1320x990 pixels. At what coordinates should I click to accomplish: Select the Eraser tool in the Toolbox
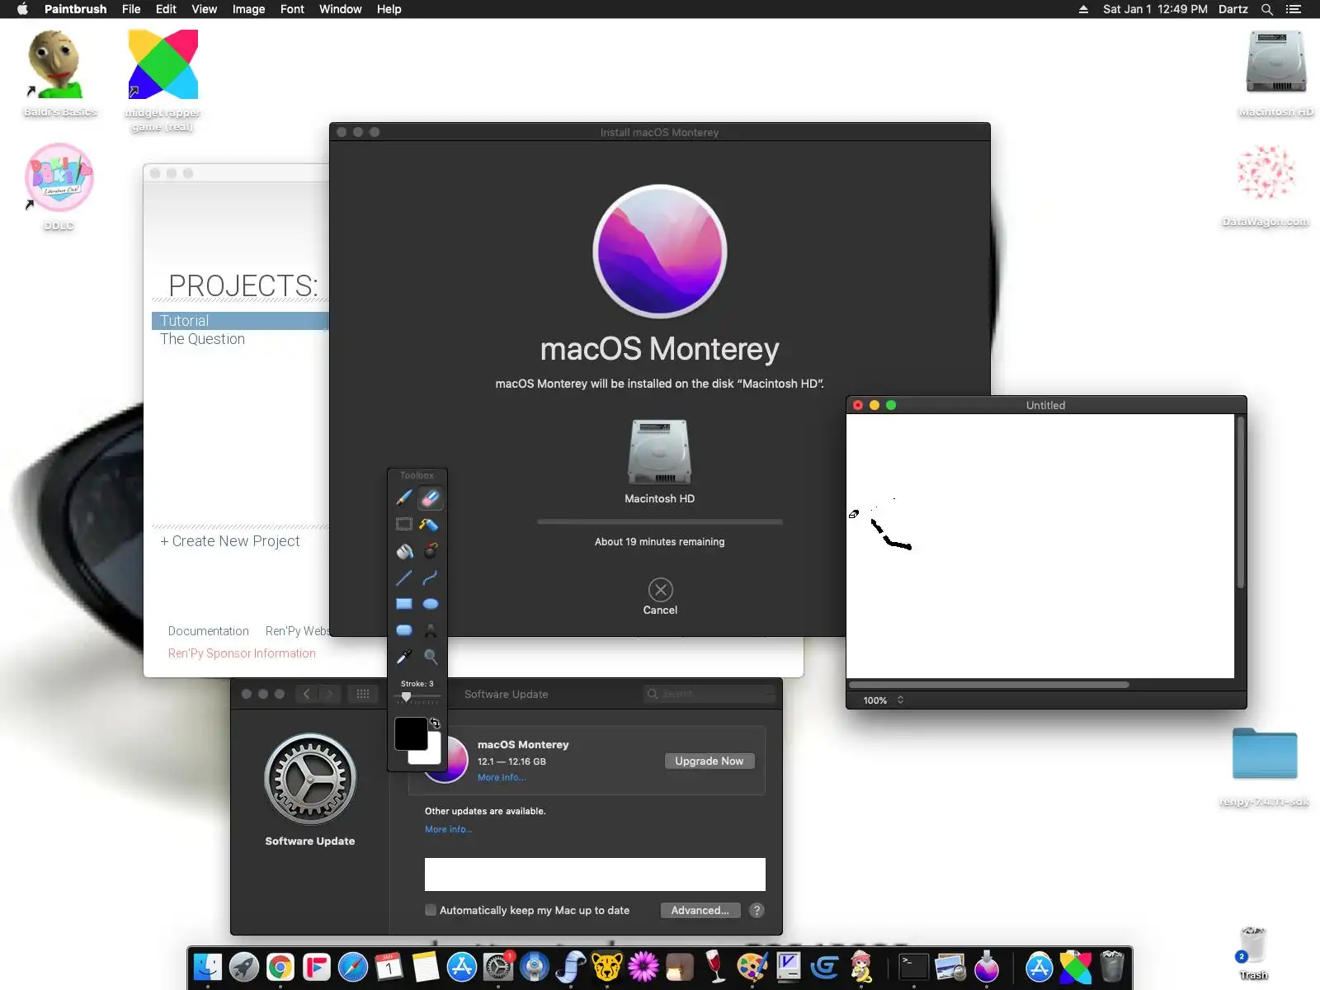coord(430,497)
